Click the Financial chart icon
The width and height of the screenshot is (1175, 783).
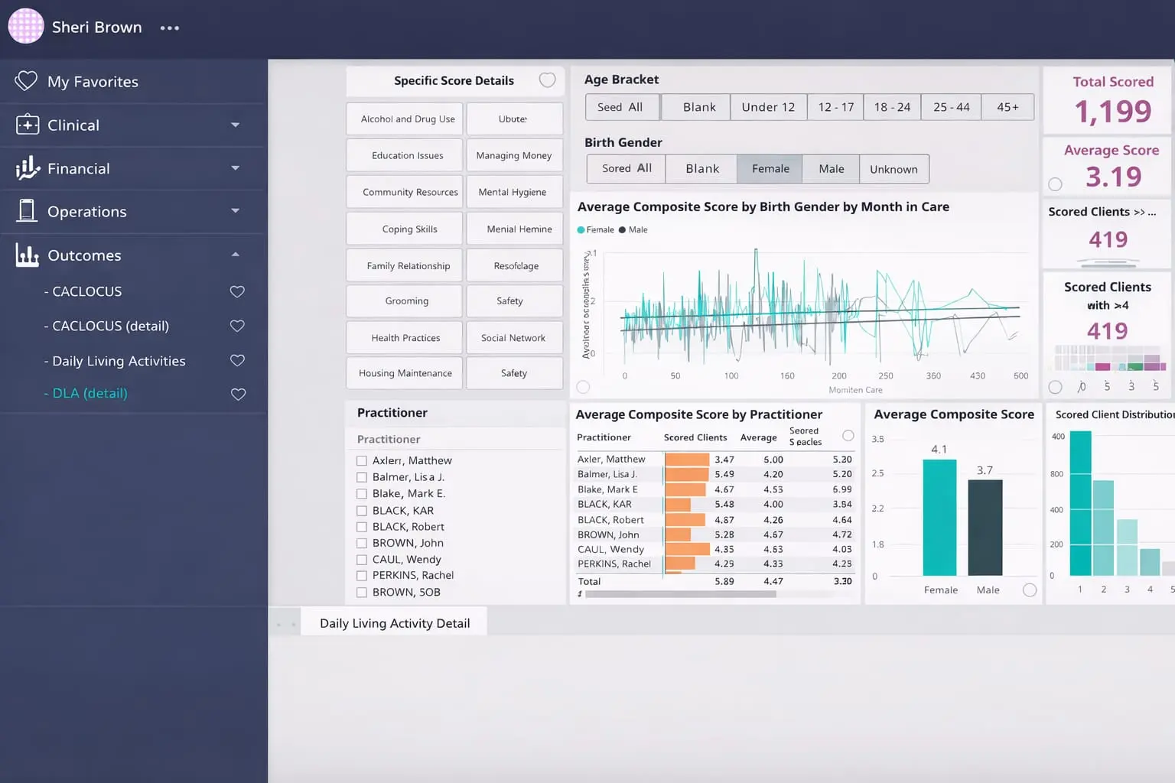pyautogui.click(x=26, y=168)
